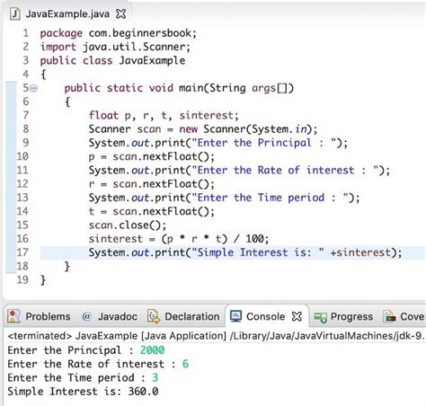The image size is (426, 406).
Task: Collapse the main method fold marker on line 5
Action: pyautogui.click(x=34, y=88)
